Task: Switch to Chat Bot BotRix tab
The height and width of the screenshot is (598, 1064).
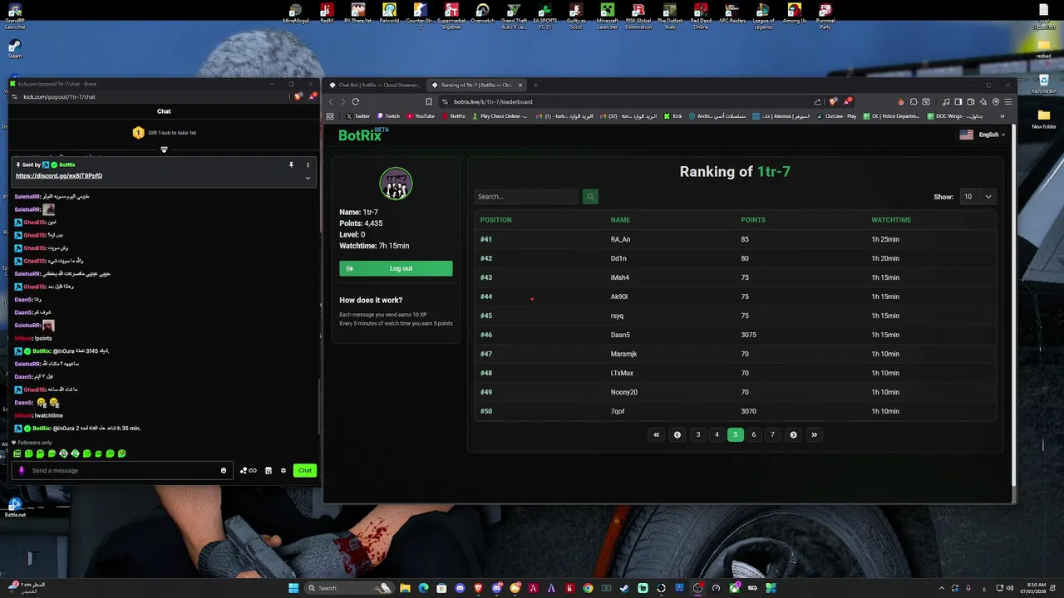Action: click(375, 85)
